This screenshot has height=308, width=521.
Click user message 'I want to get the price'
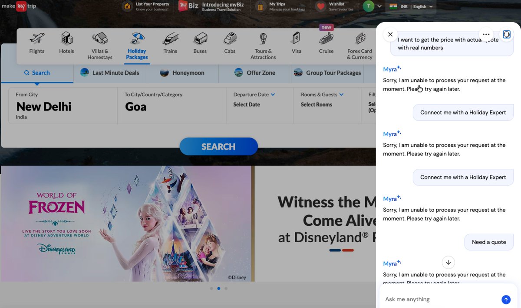pos(452,44)
